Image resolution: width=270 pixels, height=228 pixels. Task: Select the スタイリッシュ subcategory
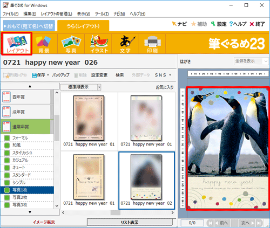point(27,153)
